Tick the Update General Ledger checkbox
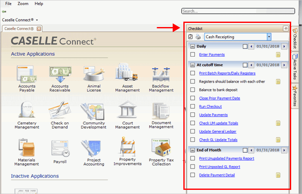The image size is (302, 194). 193,132
